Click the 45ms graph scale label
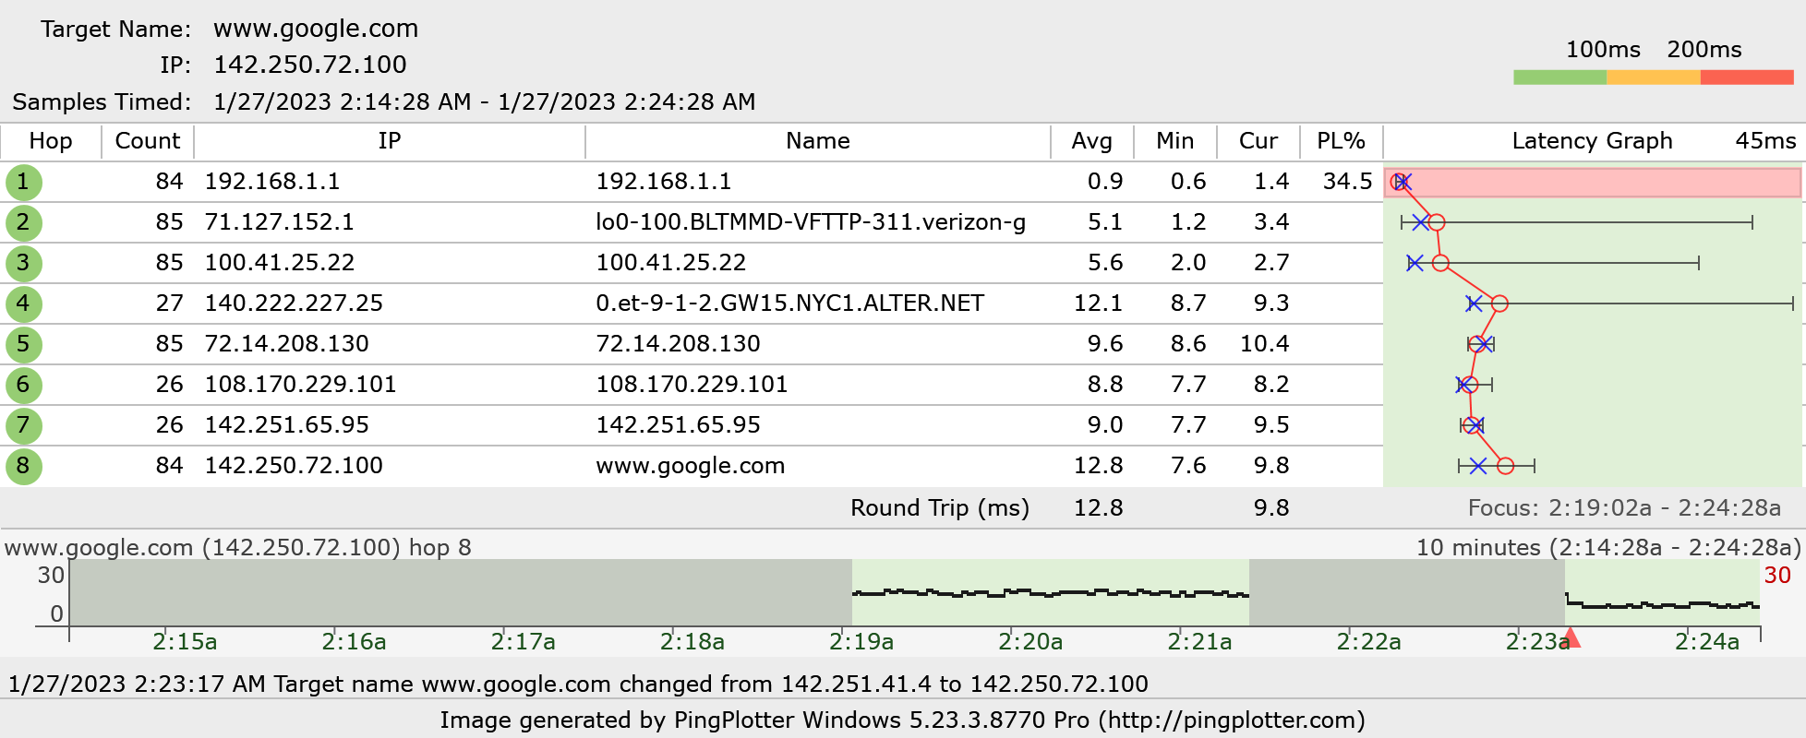This screenshot has width=1806, height=738. coord(1765,141)
